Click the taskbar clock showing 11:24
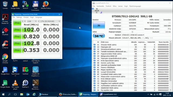This screenshot has height=97, width=173. coord(167,94)
